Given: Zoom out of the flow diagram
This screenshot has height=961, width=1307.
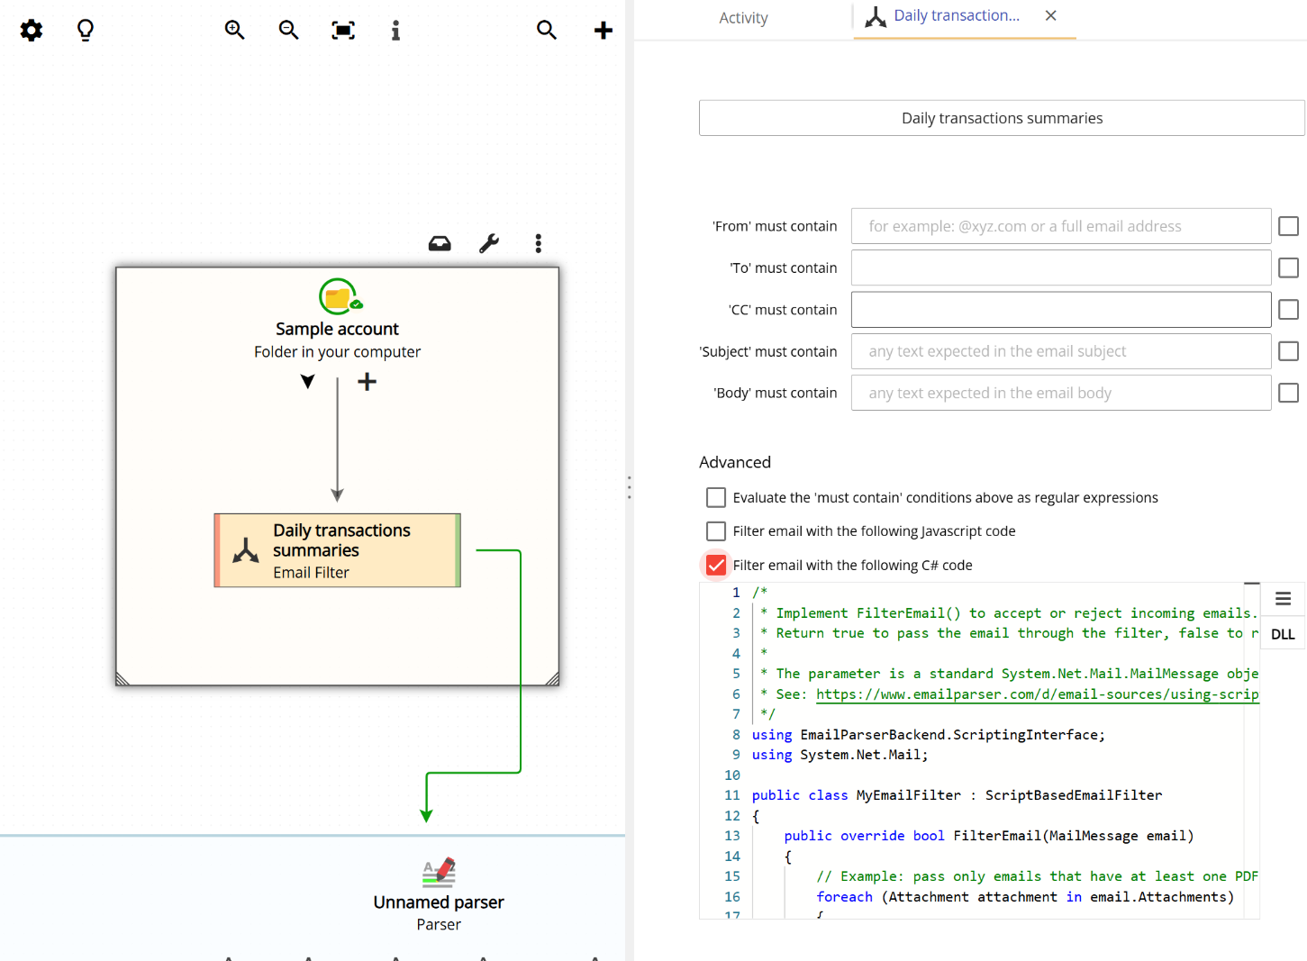Looking at the screenshot, I should (288, 30).
